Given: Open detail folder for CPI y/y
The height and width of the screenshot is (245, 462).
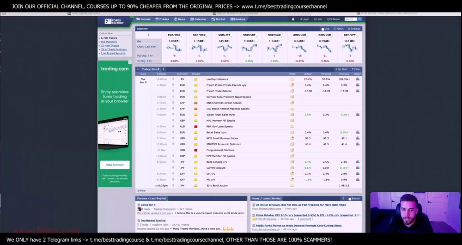Looking at the screenshot, I should (292, 174).
